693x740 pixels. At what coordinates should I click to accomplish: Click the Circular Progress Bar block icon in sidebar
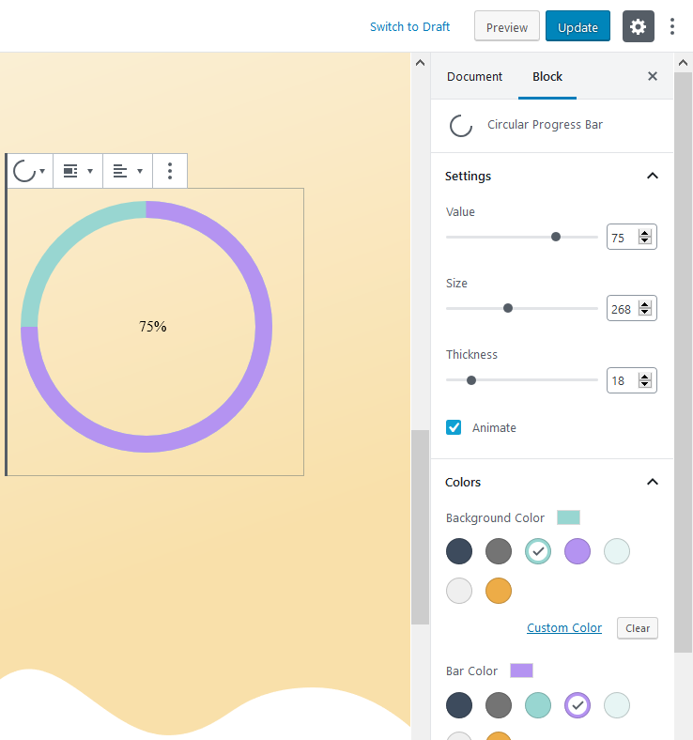pyautogui.click(x=460, y=126)
